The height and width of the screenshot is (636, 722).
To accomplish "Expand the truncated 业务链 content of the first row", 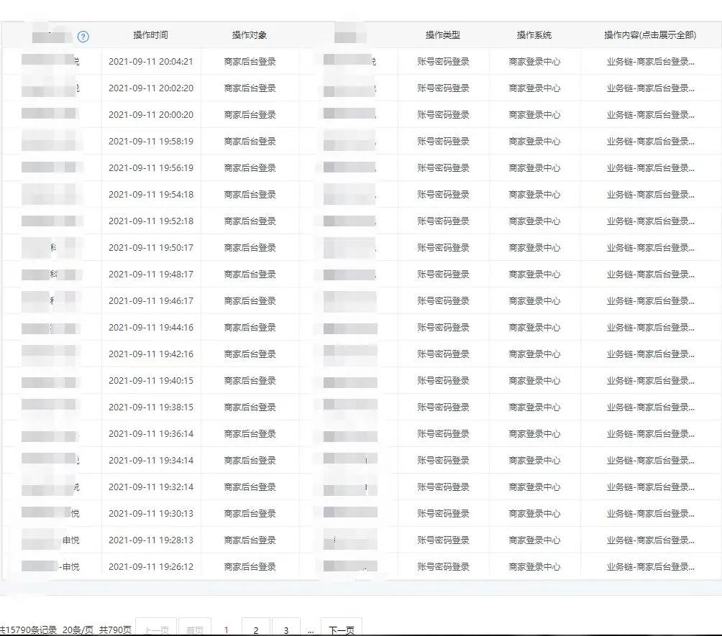I will (x=649, y=61).
